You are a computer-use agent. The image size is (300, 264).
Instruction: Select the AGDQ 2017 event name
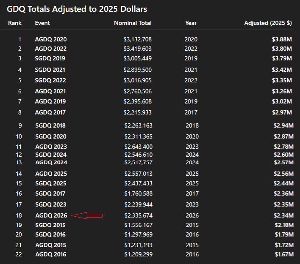pyautogui.click(x=50, y=112)
